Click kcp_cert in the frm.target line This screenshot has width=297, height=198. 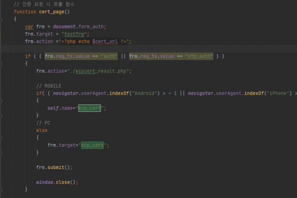click(x=92, y=145)
